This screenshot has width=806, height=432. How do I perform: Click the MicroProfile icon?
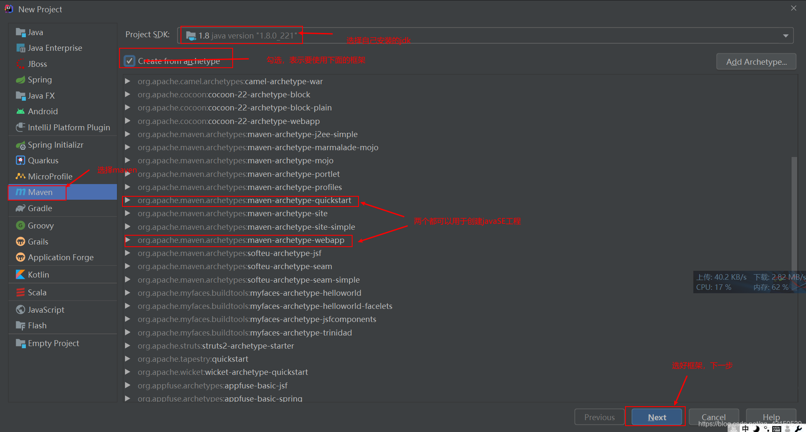pyautogui.click(x=20, y=176)
